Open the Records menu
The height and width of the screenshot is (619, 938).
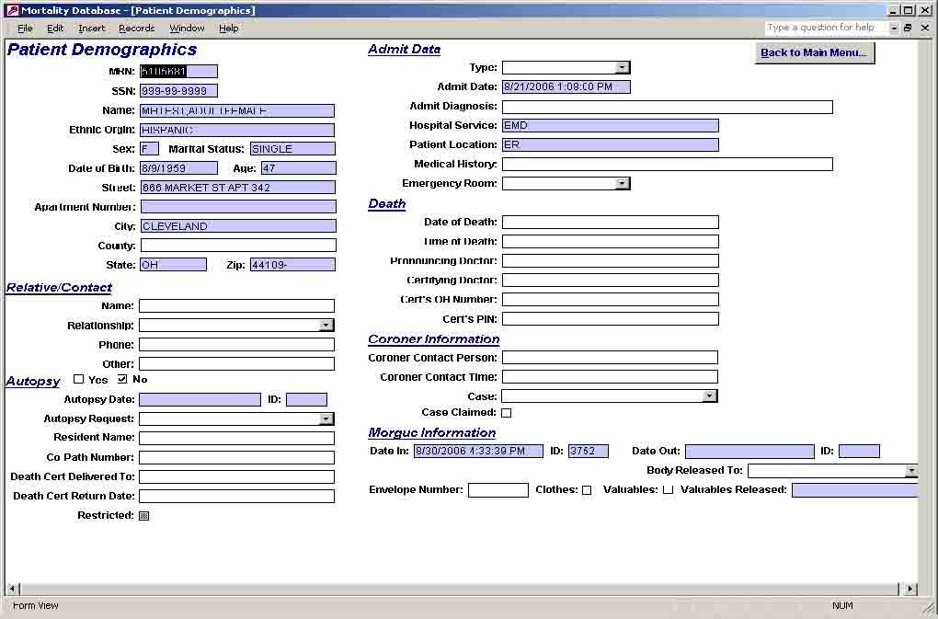pos(136,29)
